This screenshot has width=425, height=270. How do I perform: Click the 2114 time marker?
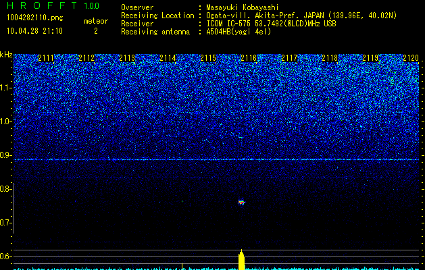[x=168, y=58]
